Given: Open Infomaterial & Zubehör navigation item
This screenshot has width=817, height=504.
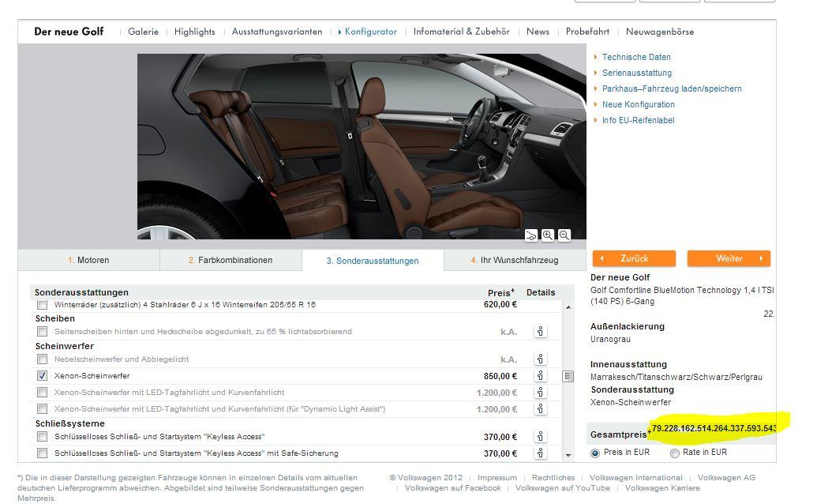Looking at the screenshot, I should (x=462, y=32).
